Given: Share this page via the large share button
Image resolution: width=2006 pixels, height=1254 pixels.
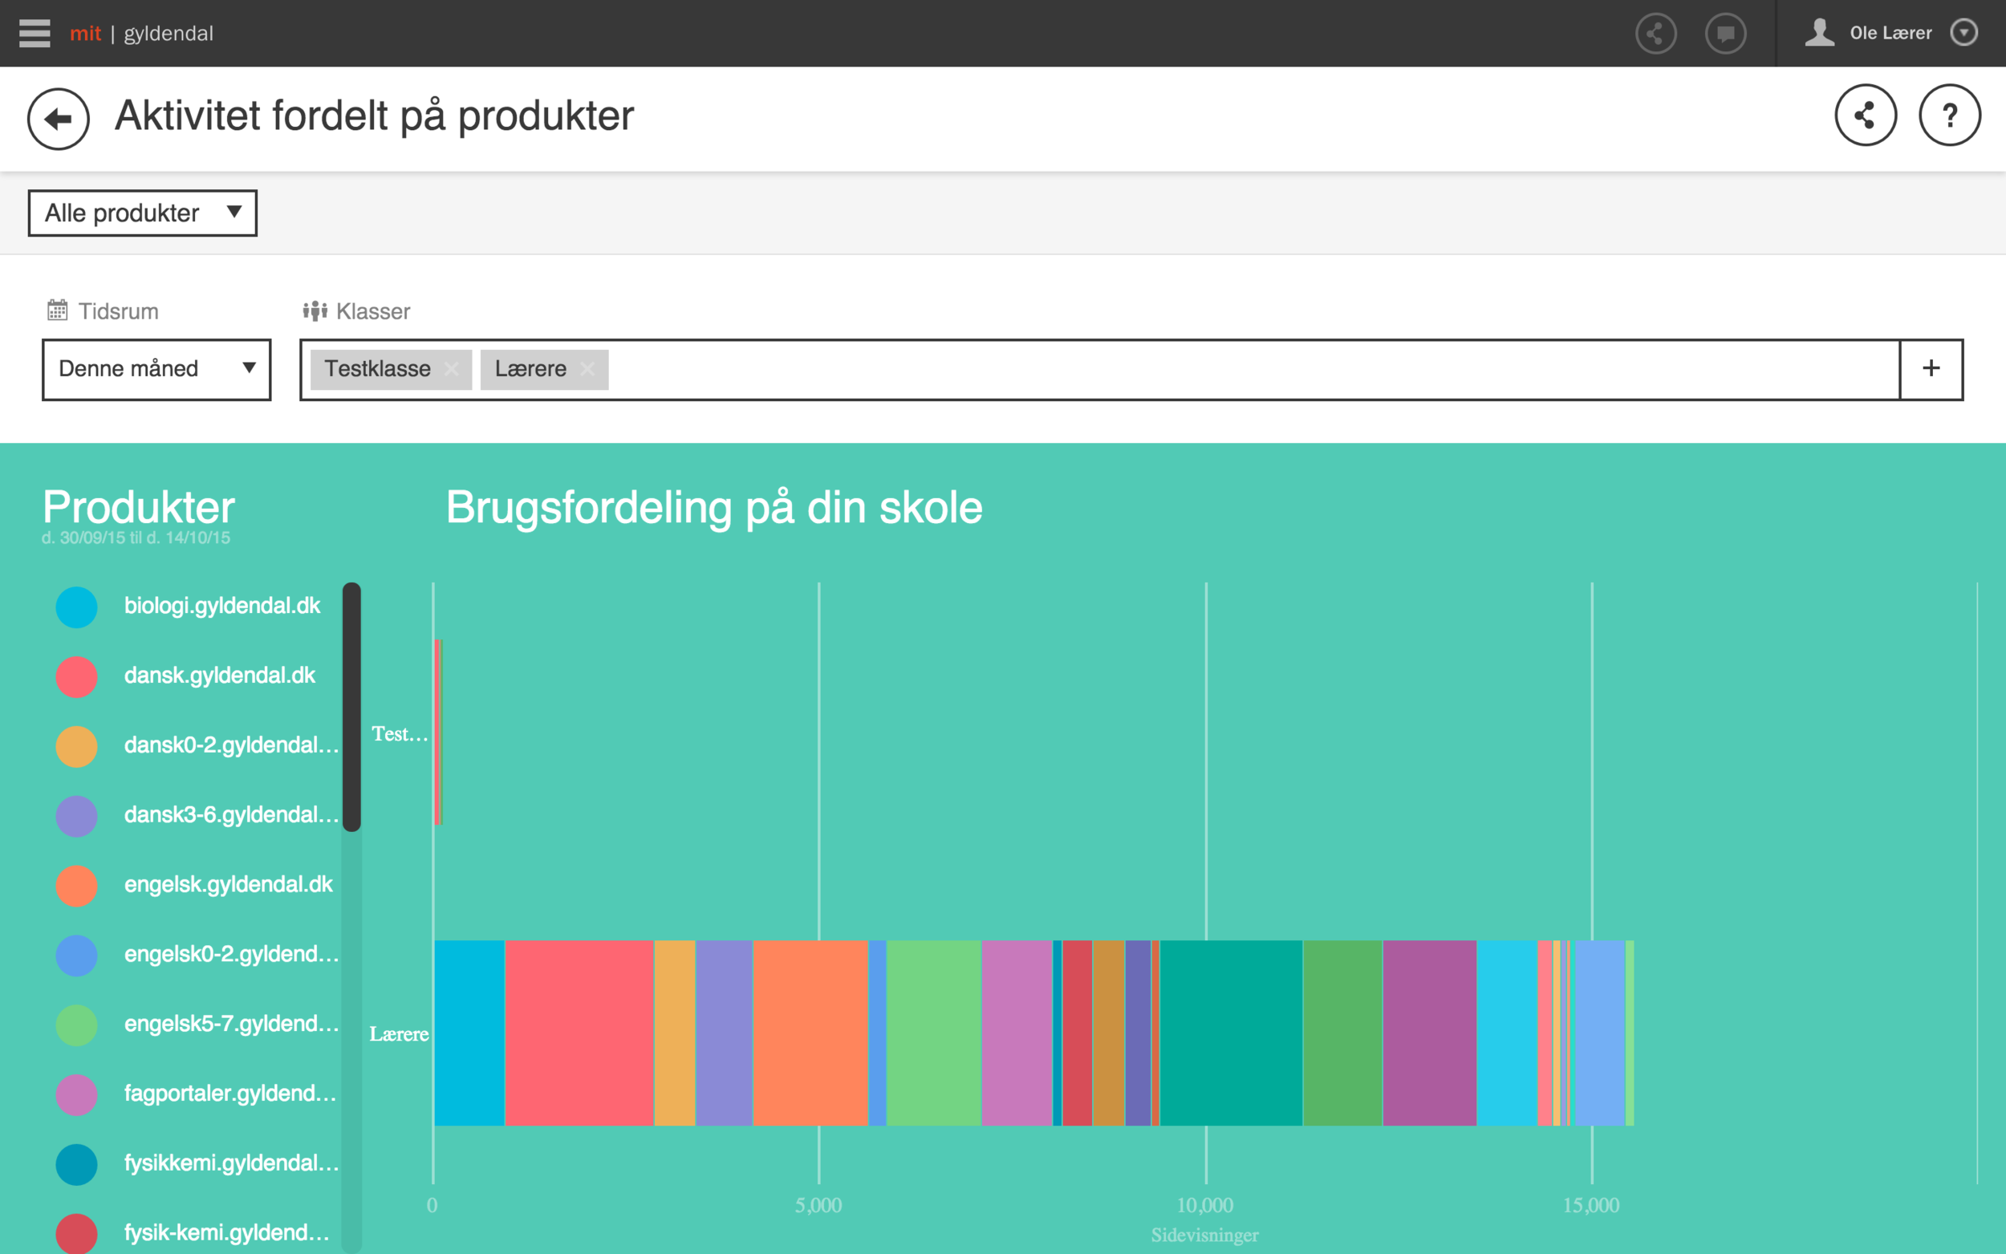Looking at the screenshot, I should (1865, 116).
